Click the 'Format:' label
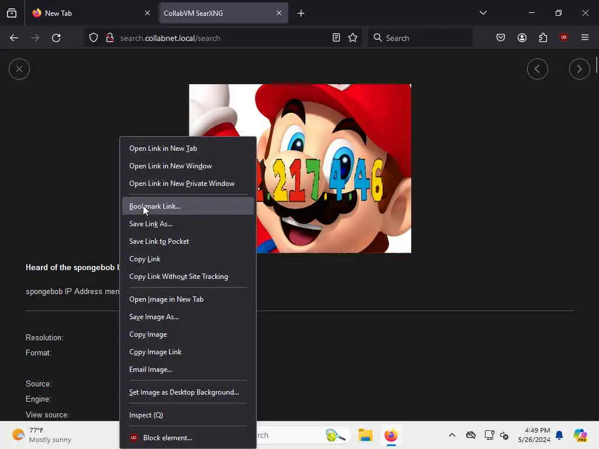Image resolution: width=599 pixels, height=449 pixels. point(38,353)
